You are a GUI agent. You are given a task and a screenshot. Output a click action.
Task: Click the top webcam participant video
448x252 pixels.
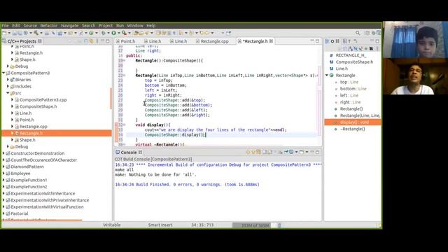click(415, 39)
